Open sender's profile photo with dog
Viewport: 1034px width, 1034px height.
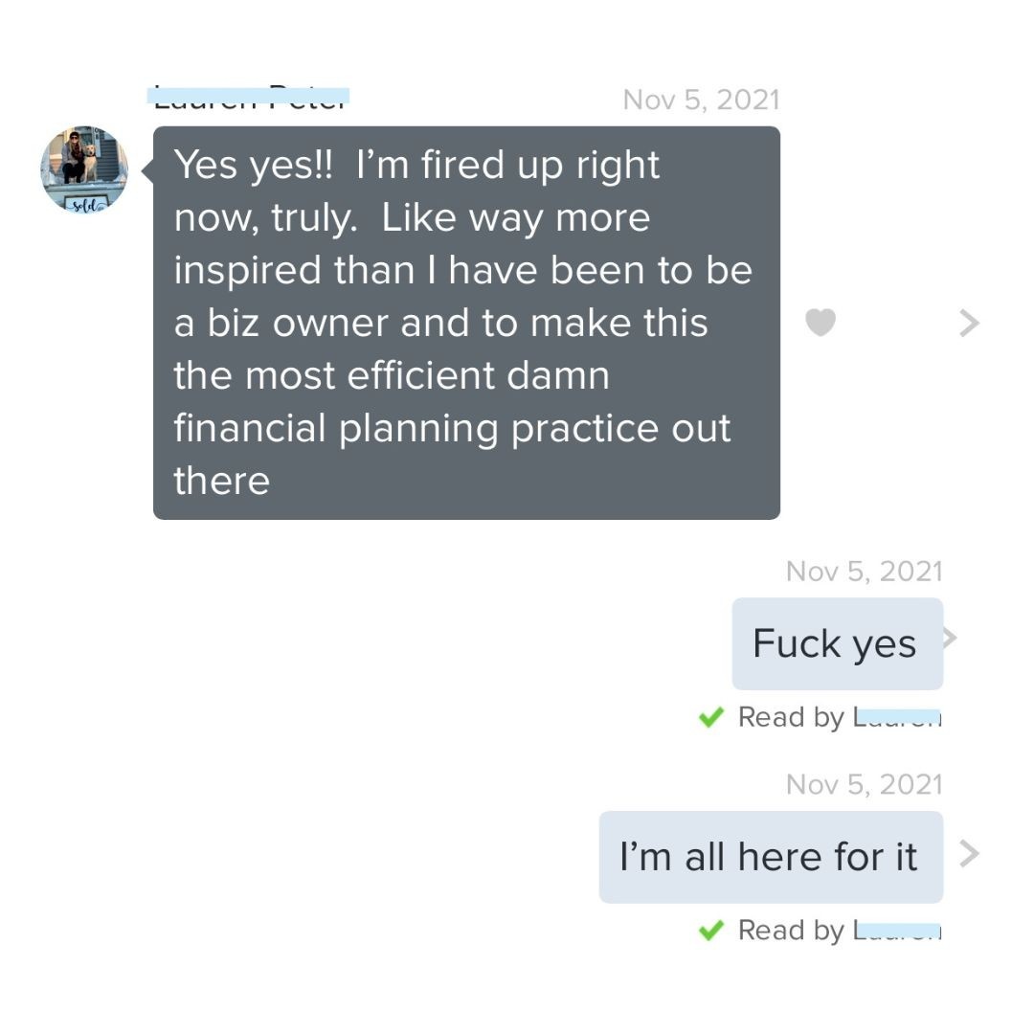(x=84, y=169)
